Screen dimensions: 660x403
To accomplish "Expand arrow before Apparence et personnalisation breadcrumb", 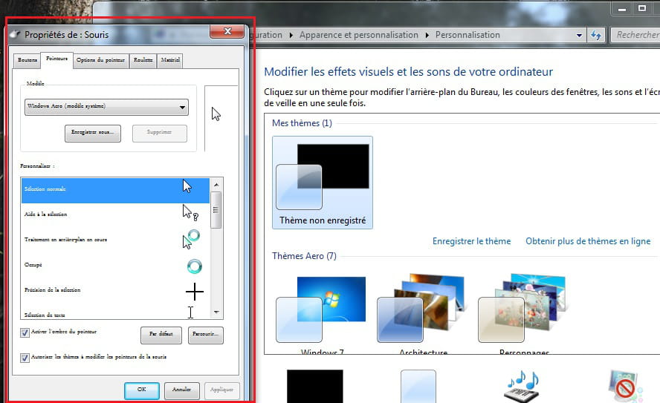I will 291,36.
